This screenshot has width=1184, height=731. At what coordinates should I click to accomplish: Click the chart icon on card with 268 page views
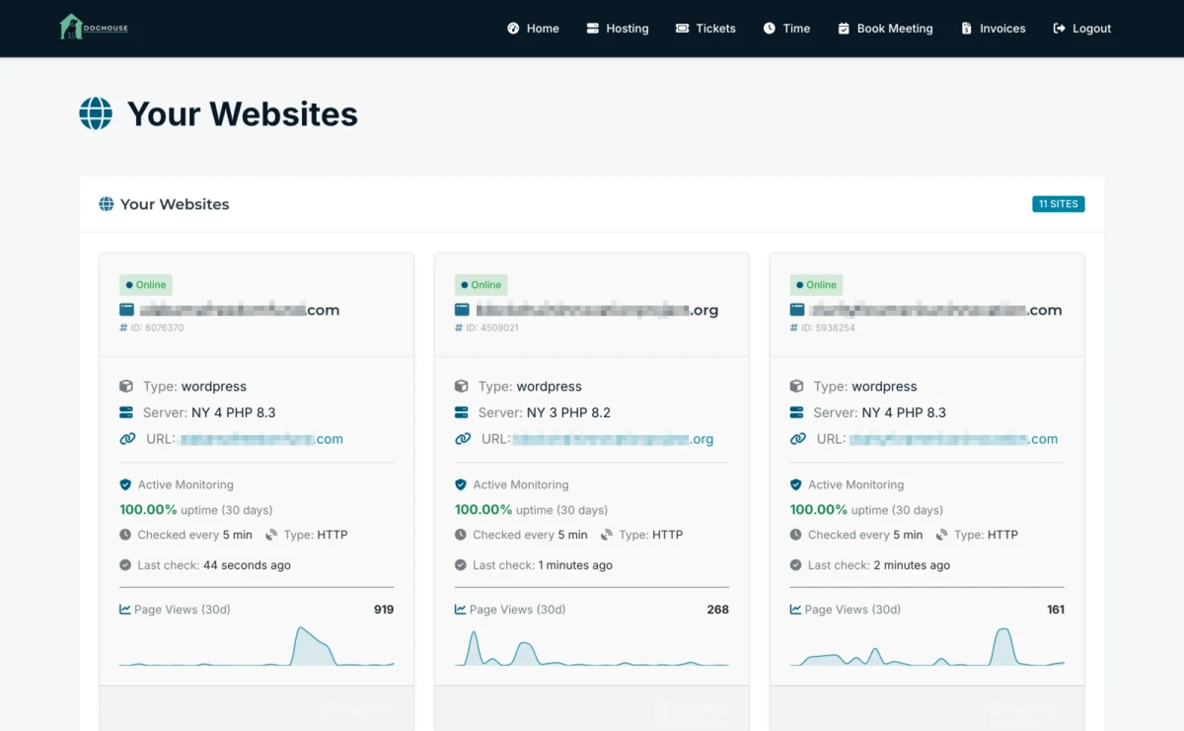click(461, 610)
